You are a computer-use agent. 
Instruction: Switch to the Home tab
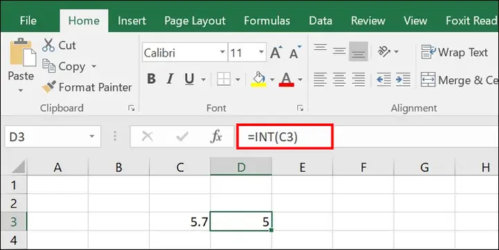click(84, 21)
